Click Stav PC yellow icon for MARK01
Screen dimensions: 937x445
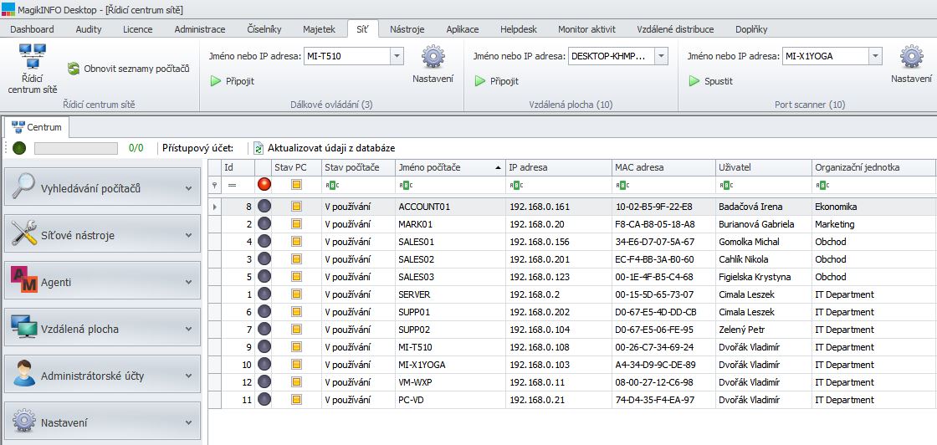pos(296,224)
